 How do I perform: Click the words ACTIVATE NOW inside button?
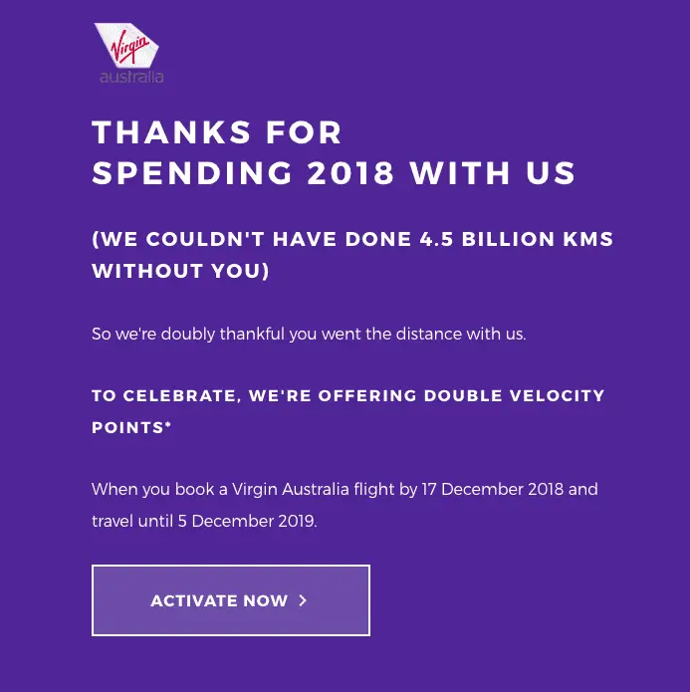219,600
